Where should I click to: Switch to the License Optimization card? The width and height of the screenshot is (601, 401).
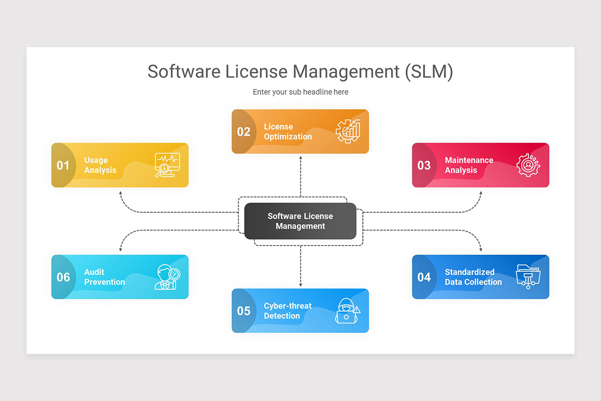[x=300, y=131]
